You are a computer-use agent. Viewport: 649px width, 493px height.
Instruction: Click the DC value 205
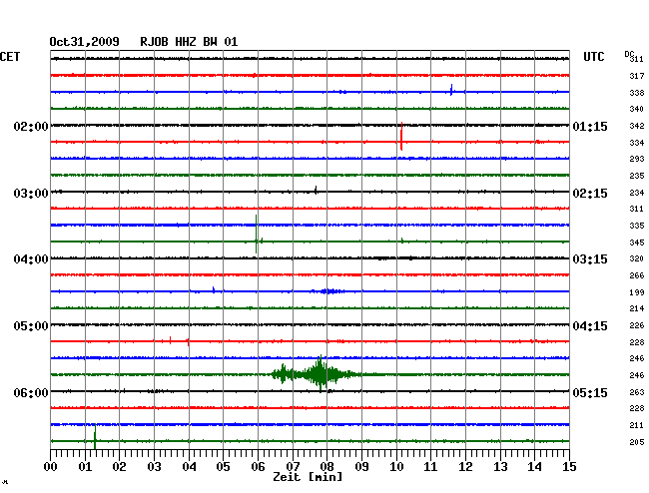pos(637,442)
